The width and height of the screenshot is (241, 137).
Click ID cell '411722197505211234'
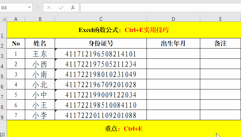tap(101, 64)
